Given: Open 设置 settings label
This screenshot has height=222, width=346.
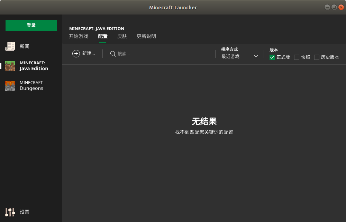Looking at the screenshot, I should pos(25,212).
